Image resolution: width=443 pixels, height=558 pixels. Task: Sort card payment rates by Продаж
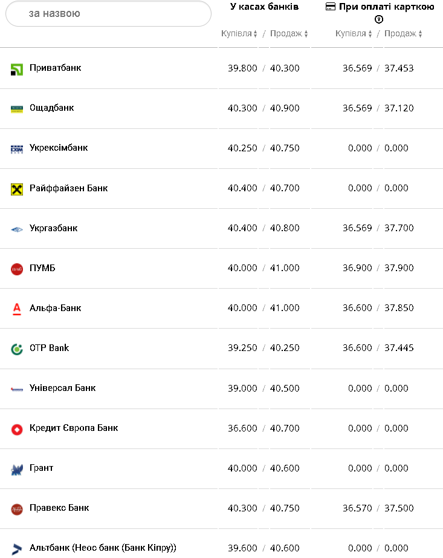pos(403,34)
